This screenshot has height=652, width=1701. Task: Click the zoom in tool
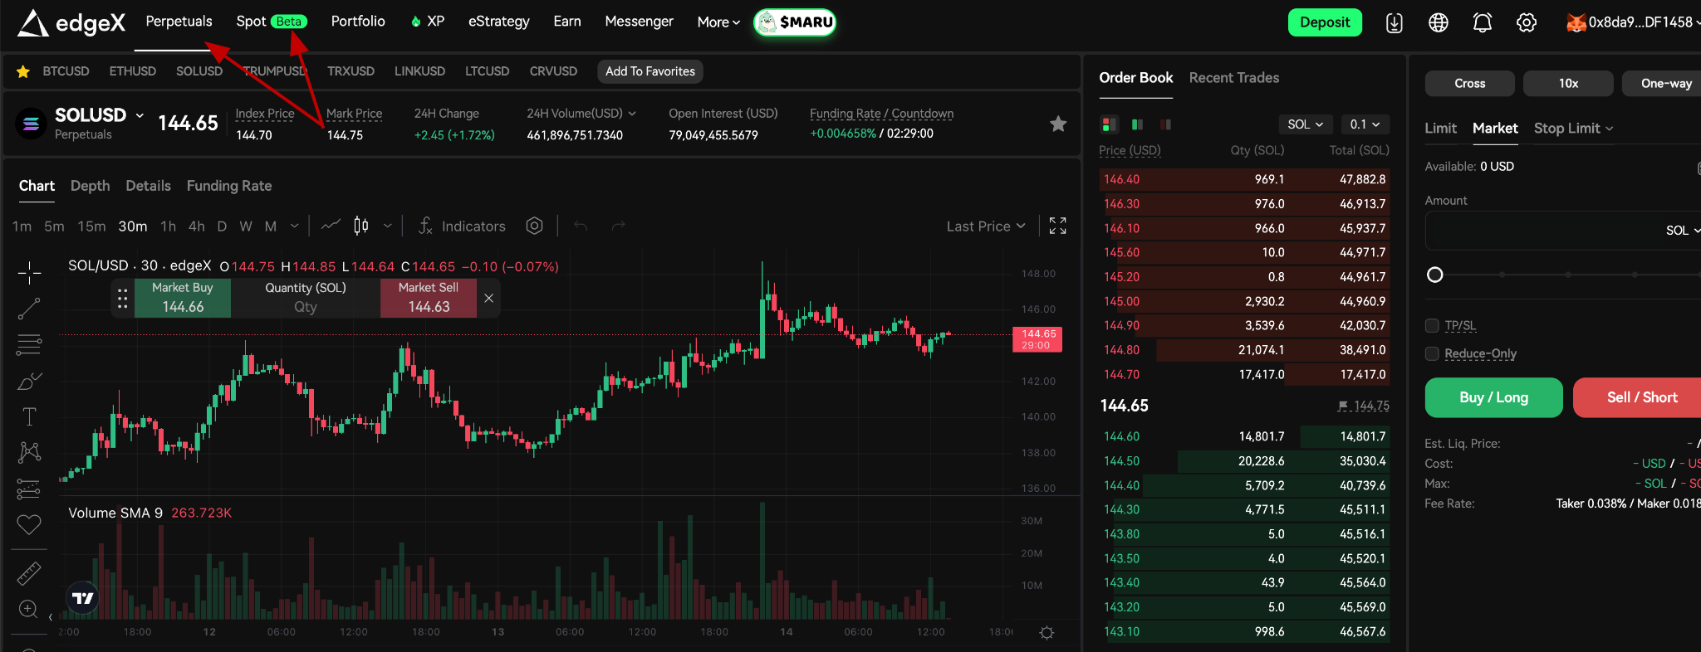click(x=28, y=610)
